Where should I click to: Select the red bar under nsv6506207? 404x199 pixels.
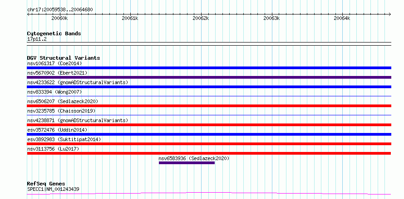209,106
